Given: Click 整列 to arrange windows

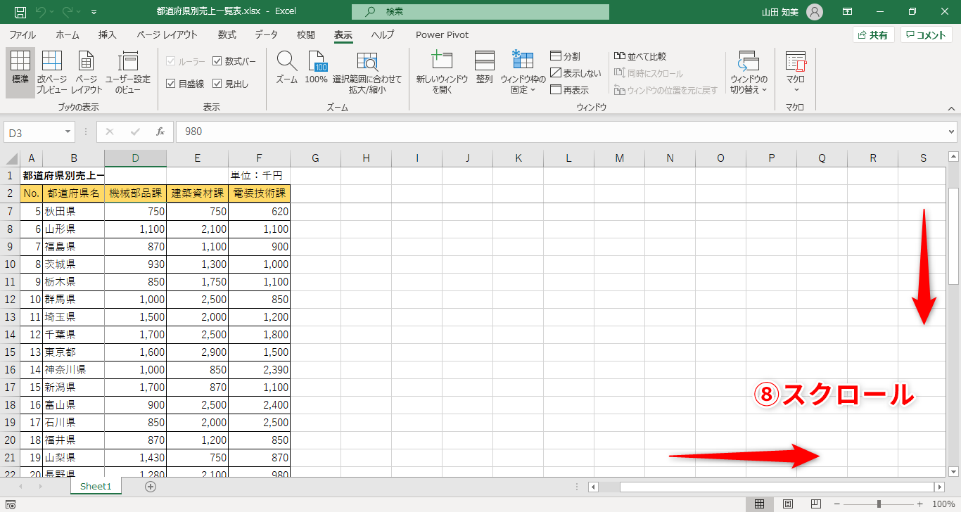Looking at the screenshot, I should pos(485,68).
